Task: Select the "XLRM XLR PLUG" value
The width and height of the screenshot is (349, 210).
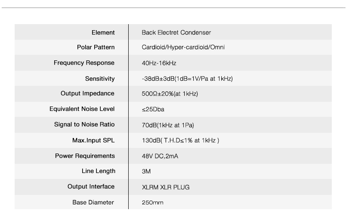Action: pyautogui.click(x=166, y=187)
